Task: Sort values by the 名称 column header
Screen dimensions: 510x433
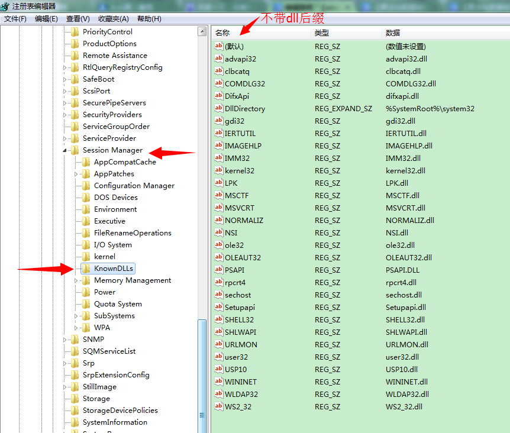Action: [x=262, y=33]
